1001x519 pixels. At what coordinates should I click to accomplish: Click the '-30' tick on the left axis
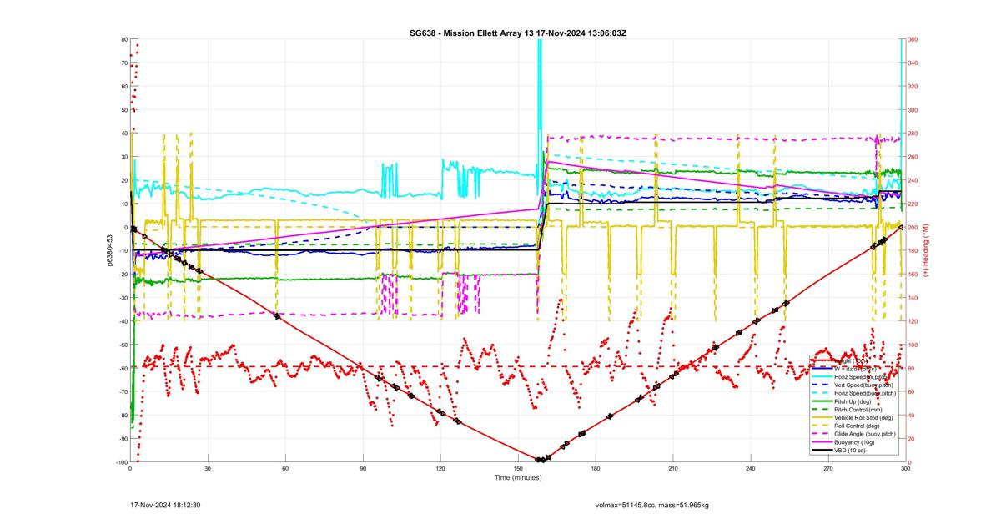123,298
